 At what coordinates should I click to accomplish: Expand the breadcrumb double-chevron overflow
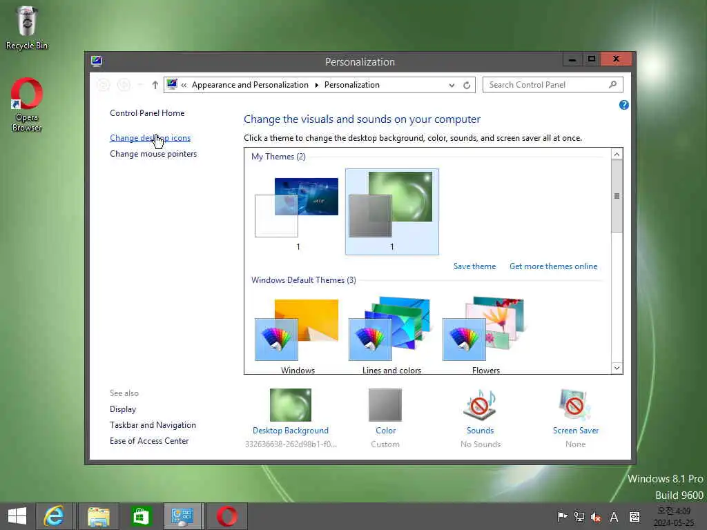[x=184, y=85]
